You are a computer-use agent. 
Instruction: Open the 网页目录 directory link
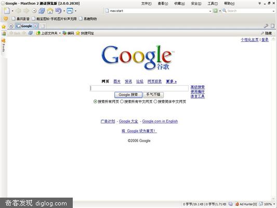(x=154, y=81)
